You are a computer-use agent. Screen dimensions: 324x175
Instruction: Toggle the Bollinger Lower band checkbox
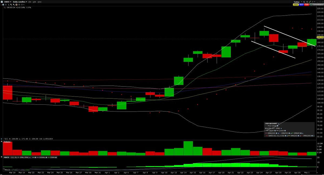click(285, 131)
